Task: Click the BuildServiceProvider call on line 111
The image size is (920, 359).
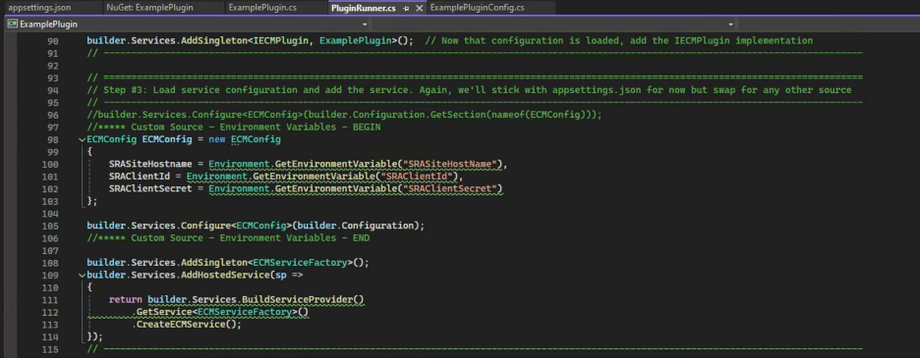Action: (297, 299)
